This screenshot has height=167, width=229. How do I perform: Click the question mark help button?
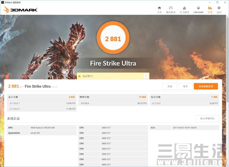pos(146,76)
